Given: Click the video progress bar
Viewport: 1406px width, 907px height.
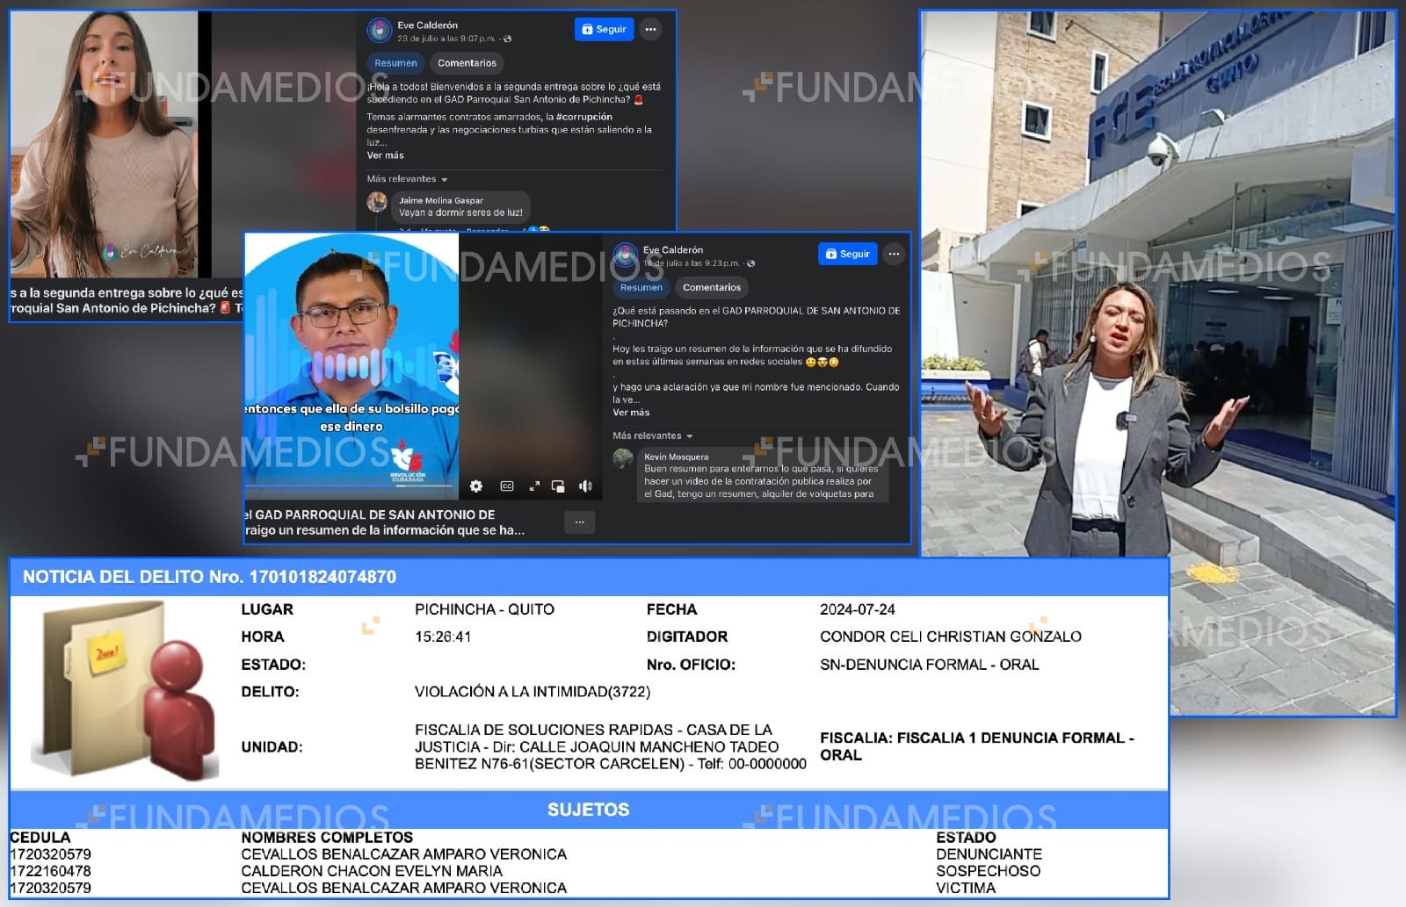Looking at the screenshot, I should [351, 485].
